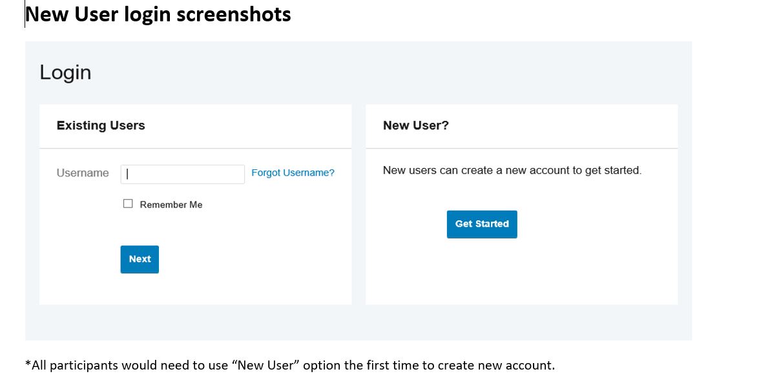759x387 pixels.
Task: Click the "All participants" words in the footnote
Action: (x=73, y=366)
